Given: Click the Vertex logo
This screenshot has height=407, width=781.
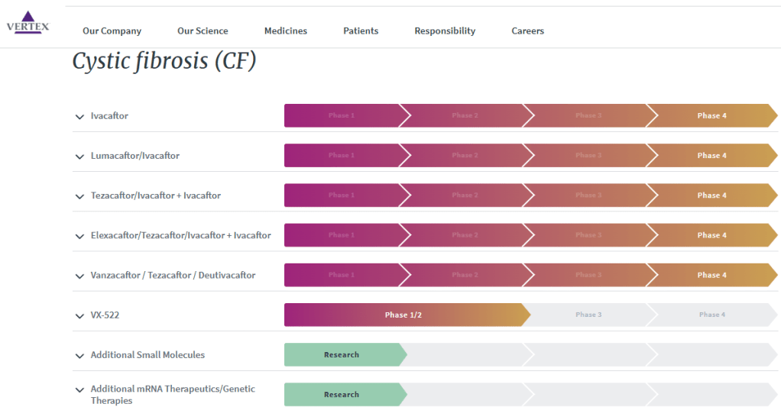Looking at the screenshot, I should pos(28,23).
